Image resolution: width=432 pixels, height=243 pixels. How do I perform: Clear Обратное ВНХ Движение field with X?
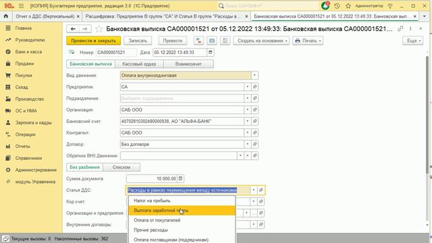[x=248, y=156]
